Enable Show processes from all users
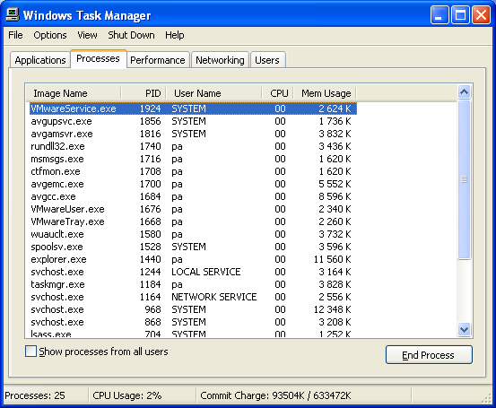 click(30, 352)
